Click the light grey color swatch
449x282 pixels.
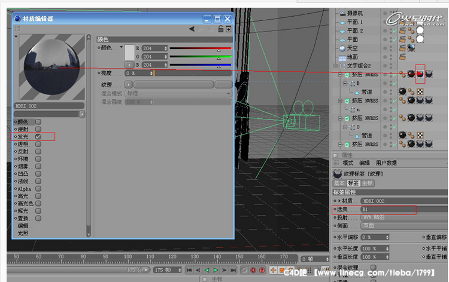(x=129, y=52)
